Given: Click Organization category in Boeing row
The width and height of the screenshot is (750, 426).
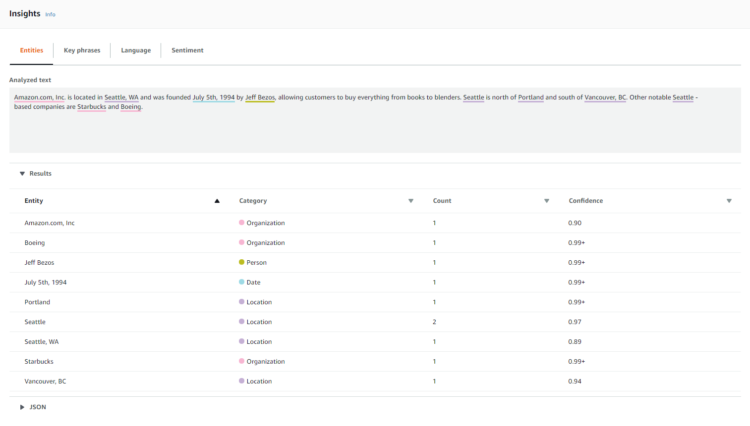Looking at the screenshot, I should coord(266,243).
